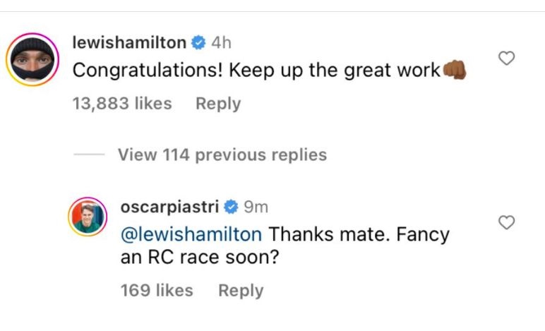
Task: Open the oscarpiastri username link
Action: point(169,207)
